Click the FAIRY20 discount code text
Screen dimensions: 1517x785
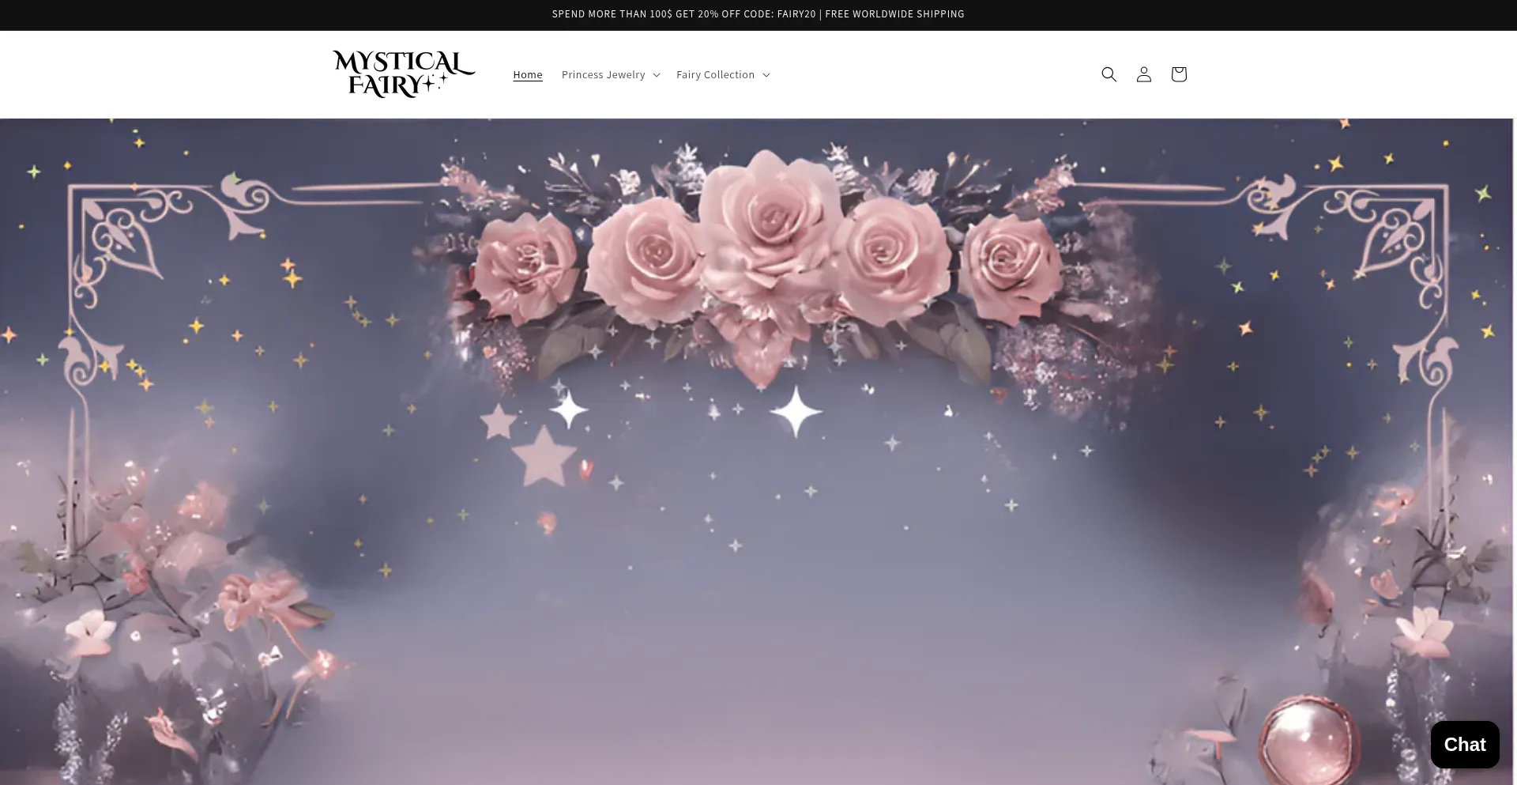tap(796, 14)
